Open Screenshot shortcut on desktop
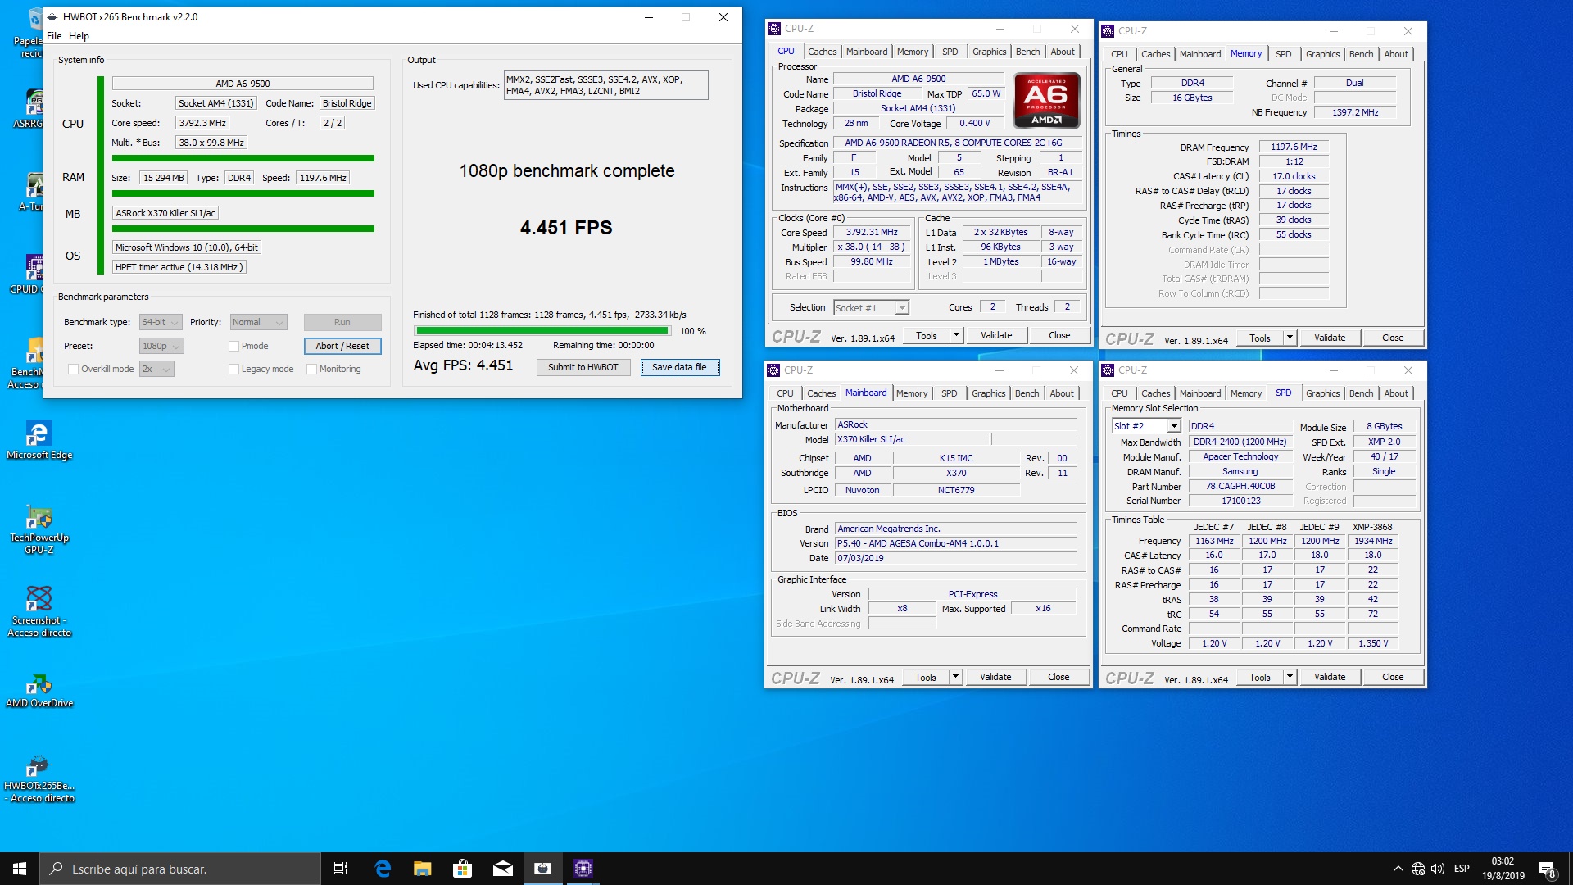The height and width of the screenshot is (885, 1573). pos(39,611)
